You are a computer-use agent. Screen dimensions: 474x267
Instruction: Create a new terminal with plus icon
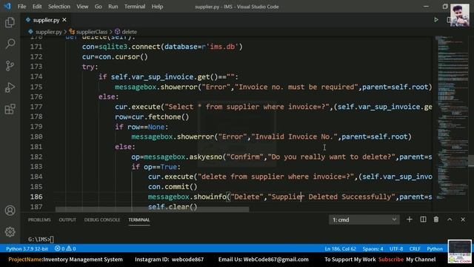(410, 220)
